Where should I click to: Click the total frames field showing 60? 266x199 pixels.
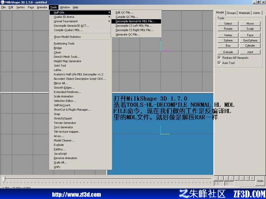[x=229, y=183]
